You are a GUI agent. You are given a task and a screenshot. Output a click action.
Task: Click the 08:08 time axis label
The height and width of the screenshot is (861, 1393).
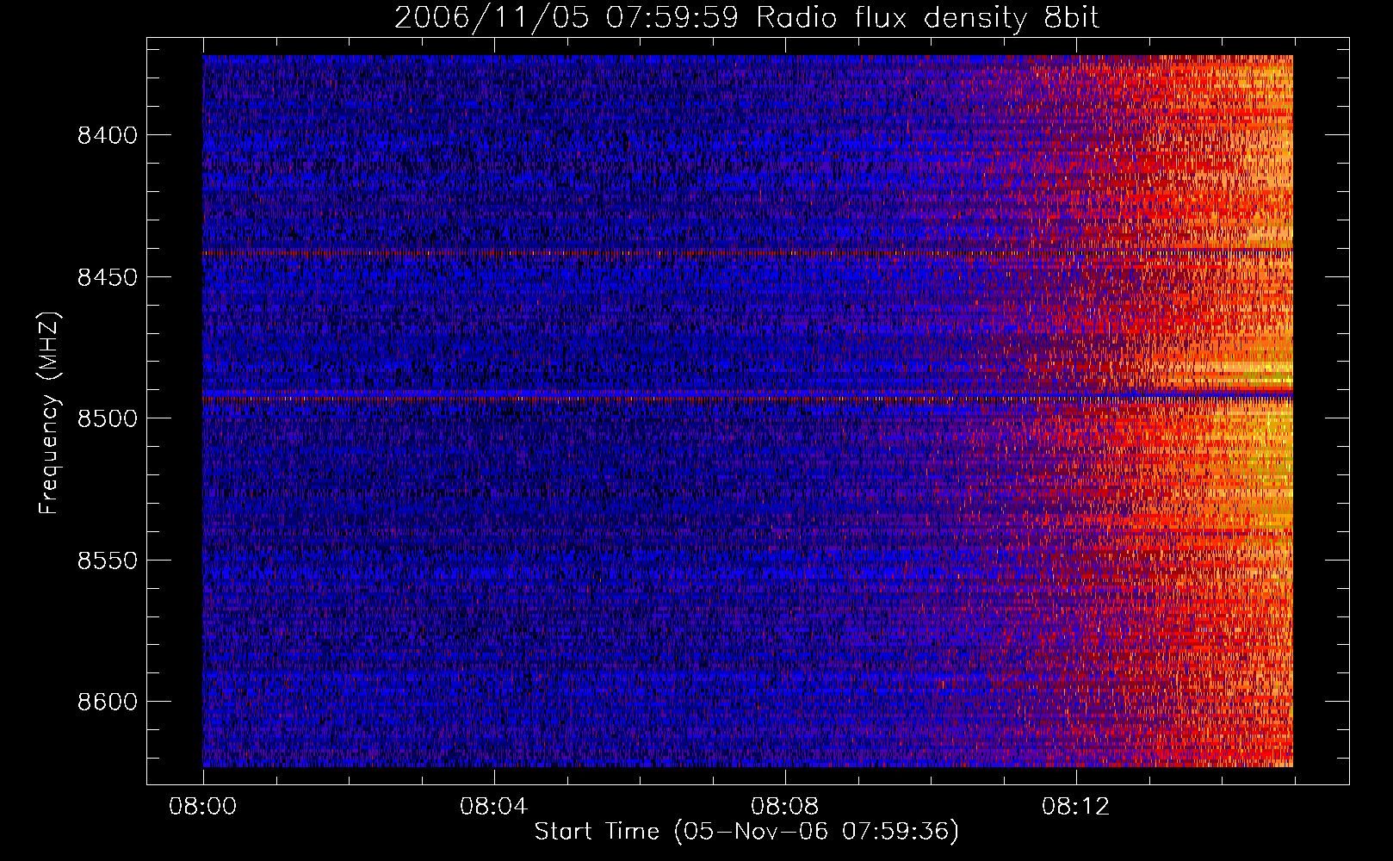[784, 807]
